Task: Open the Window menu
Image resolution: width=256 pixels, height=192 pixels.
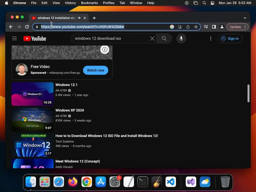Action: 136,3
